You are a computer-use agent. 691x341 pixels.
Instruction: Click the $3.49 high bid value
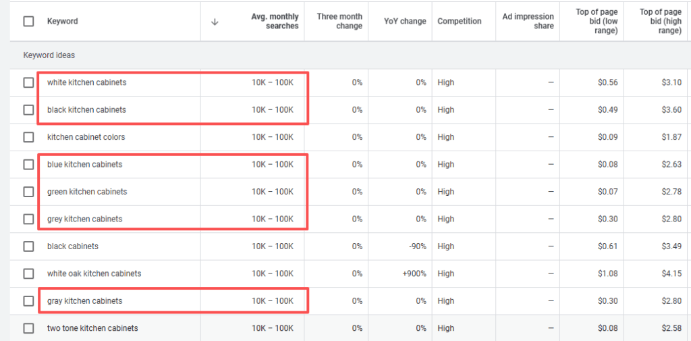(671, 246)
